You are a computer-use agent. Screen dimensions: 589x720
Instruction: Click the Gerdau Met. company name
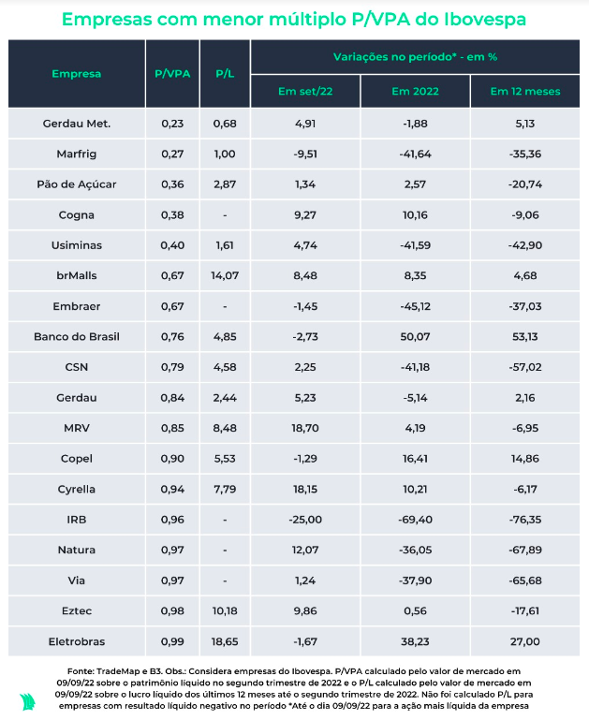click(x=76, y=124)
